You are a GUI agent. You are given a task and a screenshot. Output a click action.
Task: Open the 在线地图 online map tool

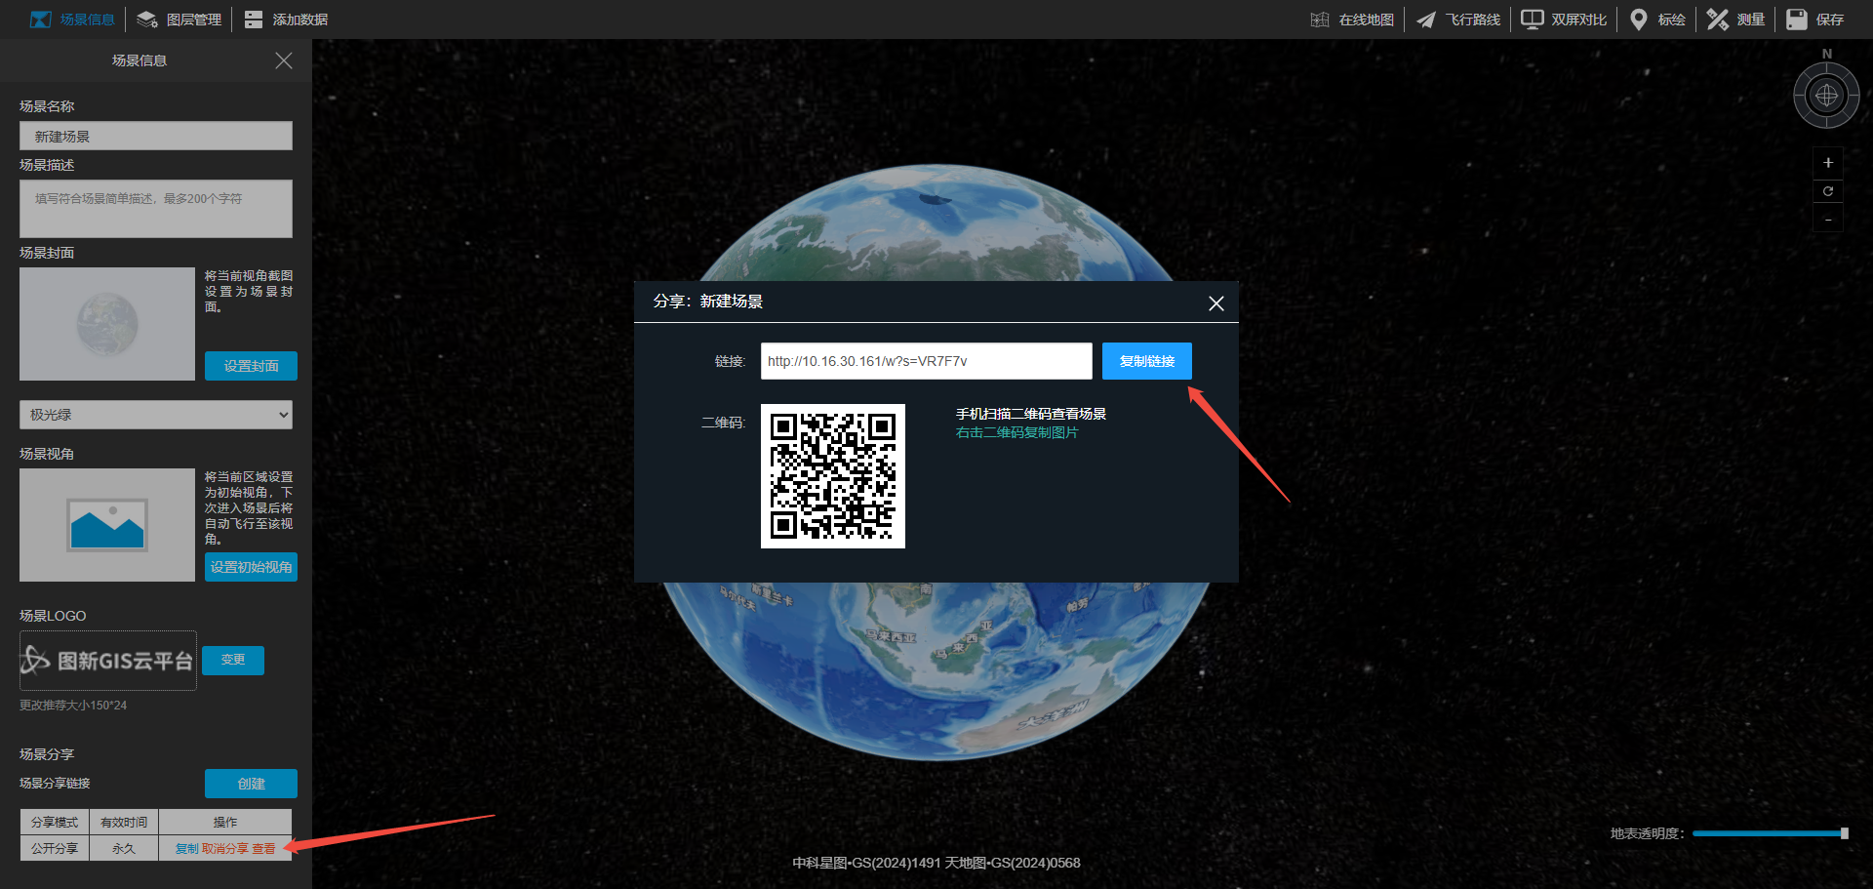(x=1353, y=20)
